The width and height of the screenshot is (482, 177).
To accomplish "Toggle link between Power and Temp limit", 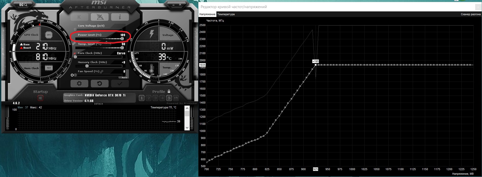I will coord(74,43).
